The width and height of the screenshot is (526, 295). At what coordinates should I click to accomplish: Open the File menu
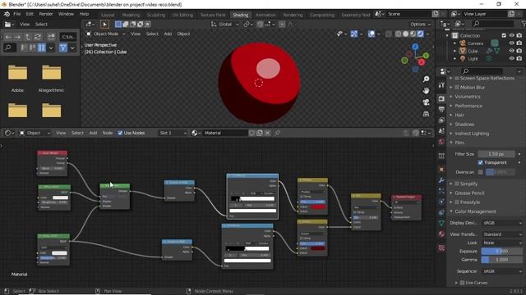[x=16, y=14]
